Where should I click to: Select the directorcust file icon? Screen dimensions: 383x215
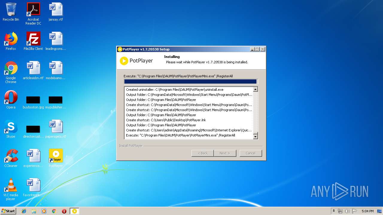(x=33, y=131)
